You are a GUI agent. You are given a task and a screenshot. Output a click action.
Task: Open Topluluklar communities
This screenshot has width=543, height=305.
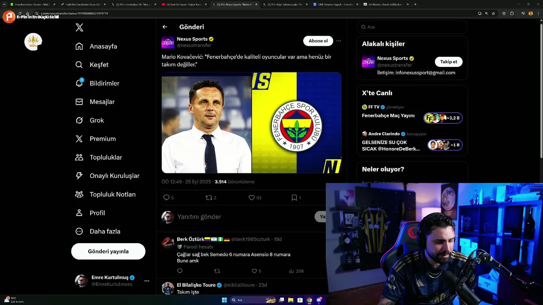tap(98, 157)
